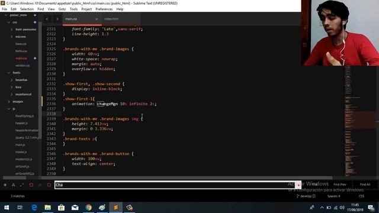379x213 pixels.
Task: Open modernizr.js from sidebar
Action: [24, 159]
